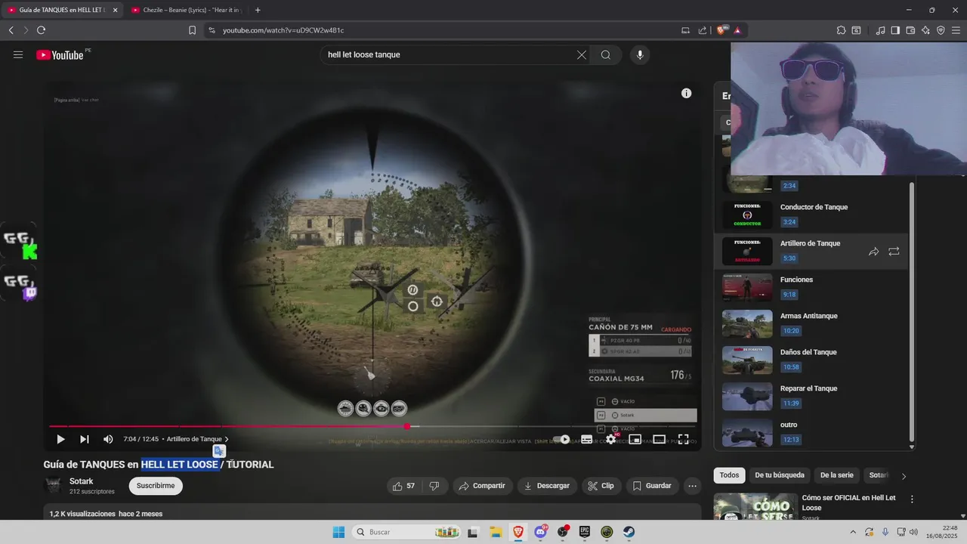Open more actions ellipsis under the video
Screen dimensions: 967x544
[x=692, y=486]
